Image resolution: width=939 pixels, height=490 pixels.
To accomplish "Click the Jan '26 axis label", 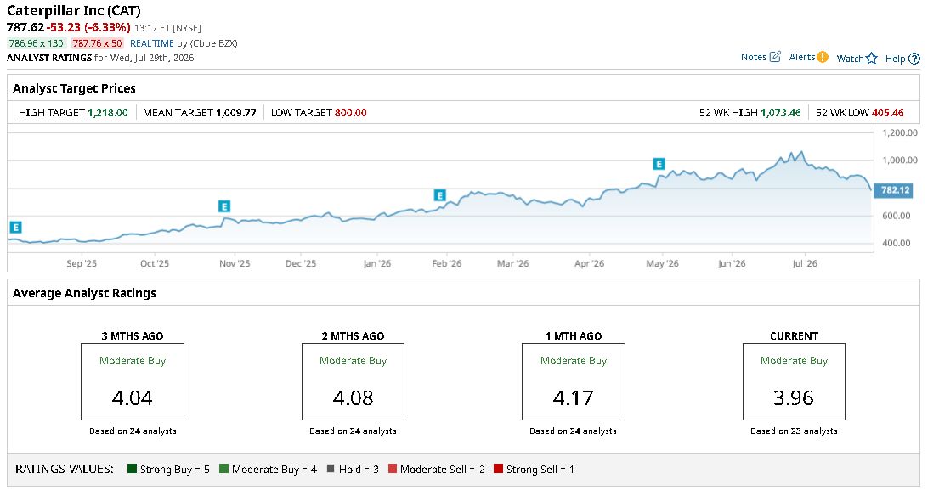I will coord(376,263).
